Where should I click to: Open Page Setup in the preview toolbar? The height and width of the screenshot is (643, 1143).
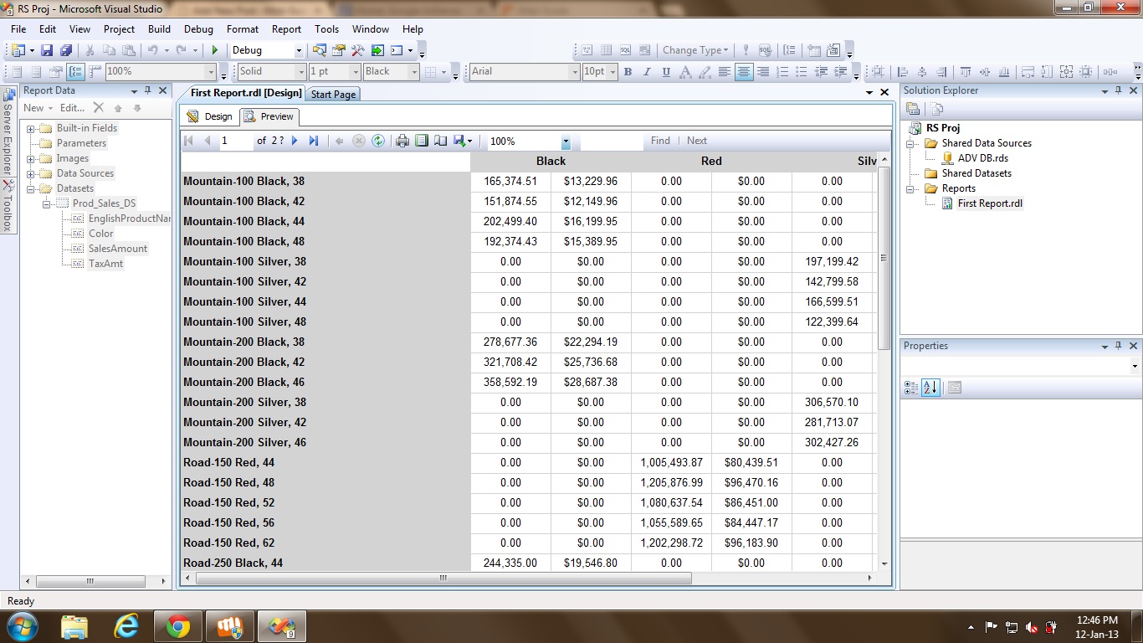(x=440, y=141)
